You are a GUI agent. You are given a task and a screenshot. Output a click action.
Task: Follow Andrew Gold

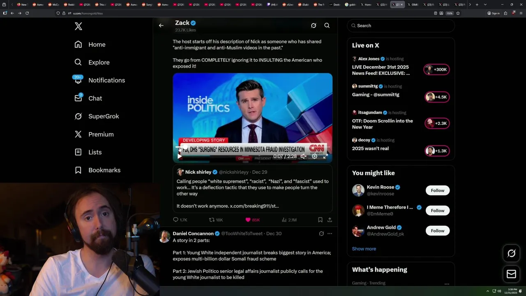coord(438,231)
